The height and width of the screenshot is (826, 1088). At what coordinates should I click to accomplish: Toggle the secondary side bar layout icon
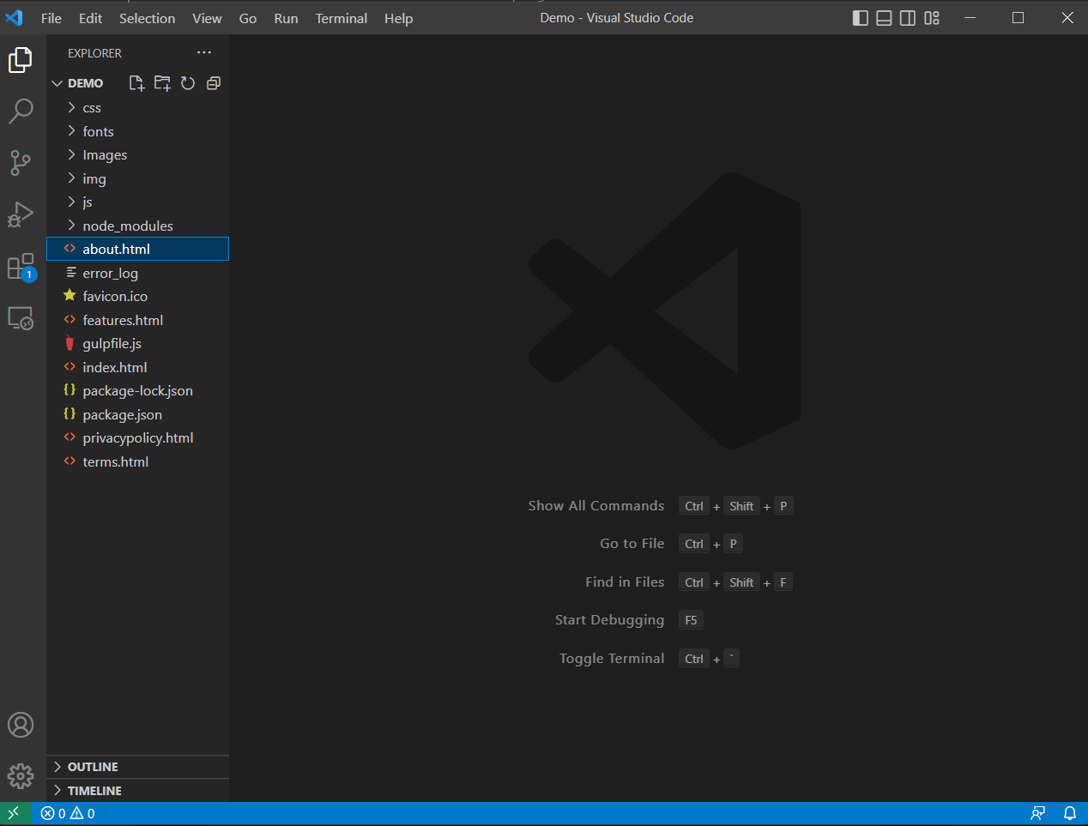[908, 18]
